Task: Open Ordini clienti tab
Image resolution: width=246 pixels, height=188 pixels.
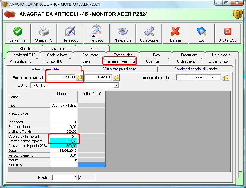Action: (186, 61)
